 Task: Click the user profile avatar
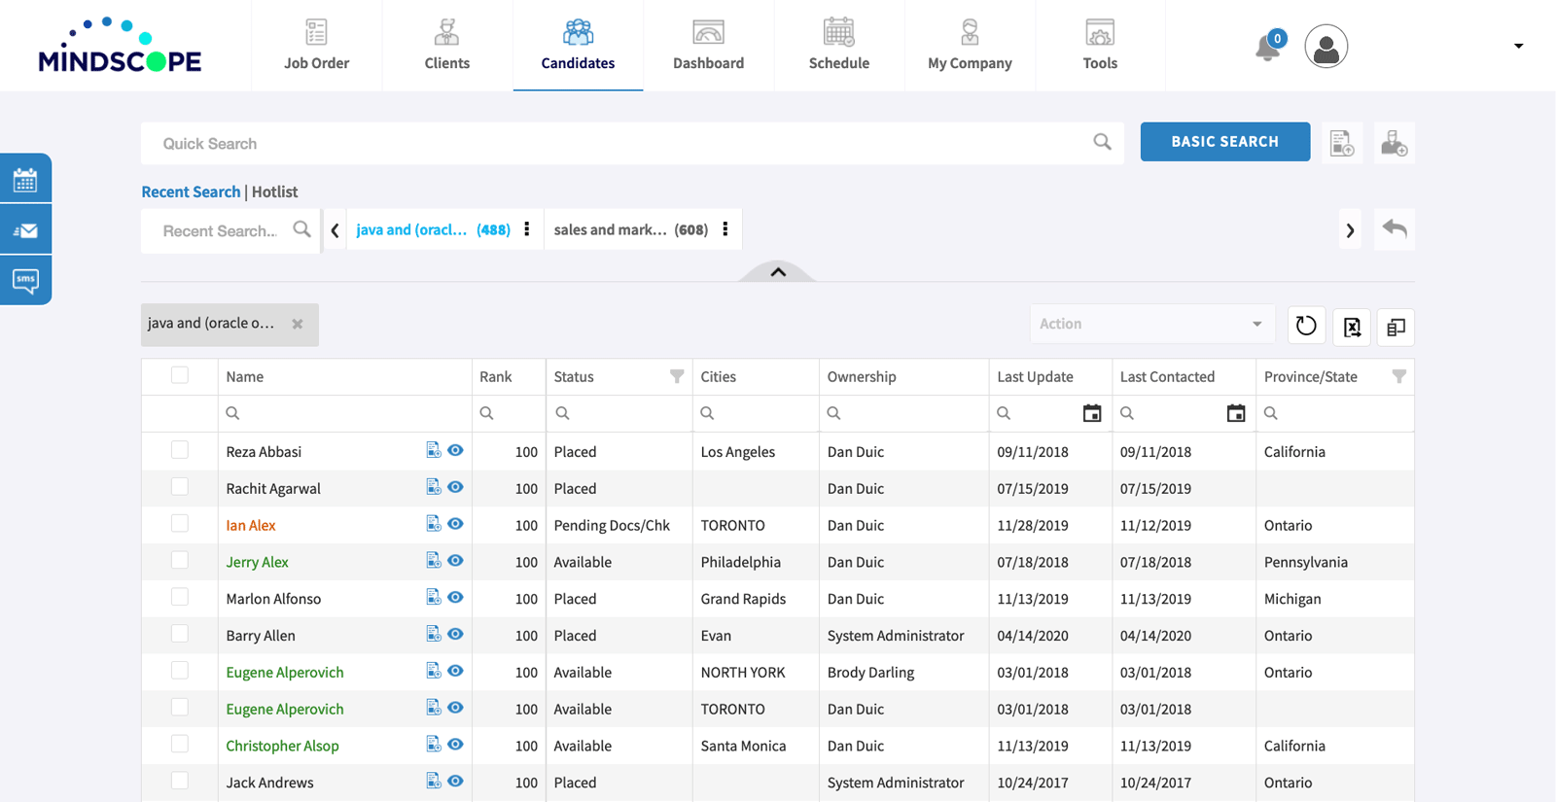tap(1326, 47)
